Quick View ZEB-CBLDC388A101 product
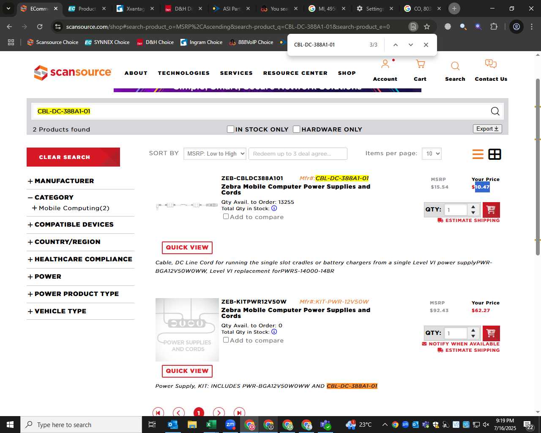This screenshot has height=433, width=541. pos(187,247)
